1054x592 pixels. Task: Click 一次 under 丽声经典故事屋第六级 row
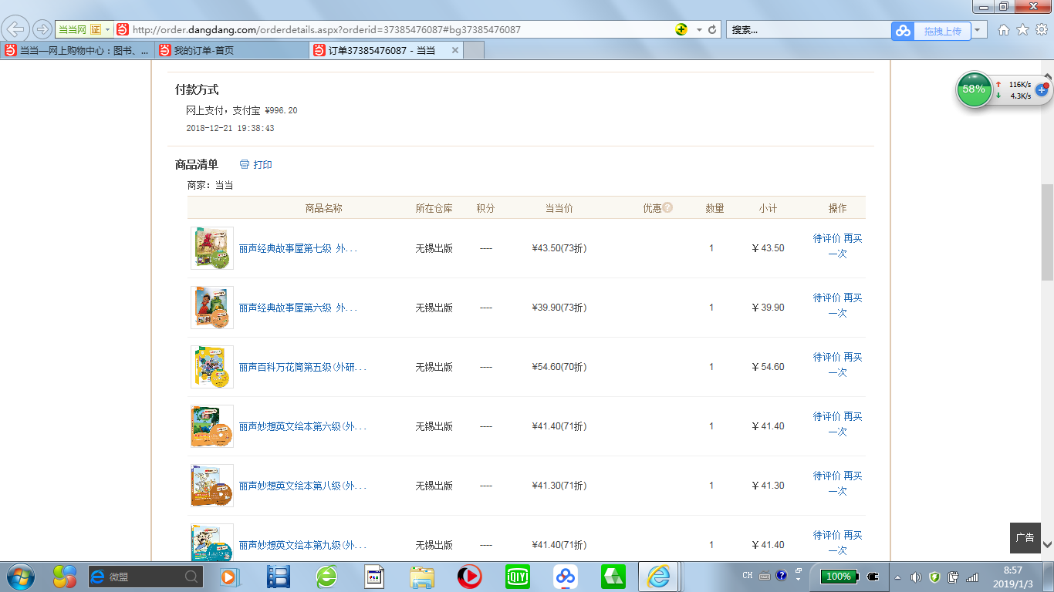838,314
